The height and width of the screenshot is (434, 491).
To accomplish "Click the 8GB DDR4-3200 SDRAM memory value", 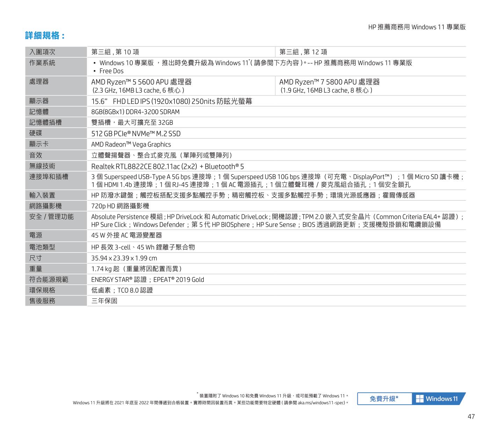I will 135,112.
